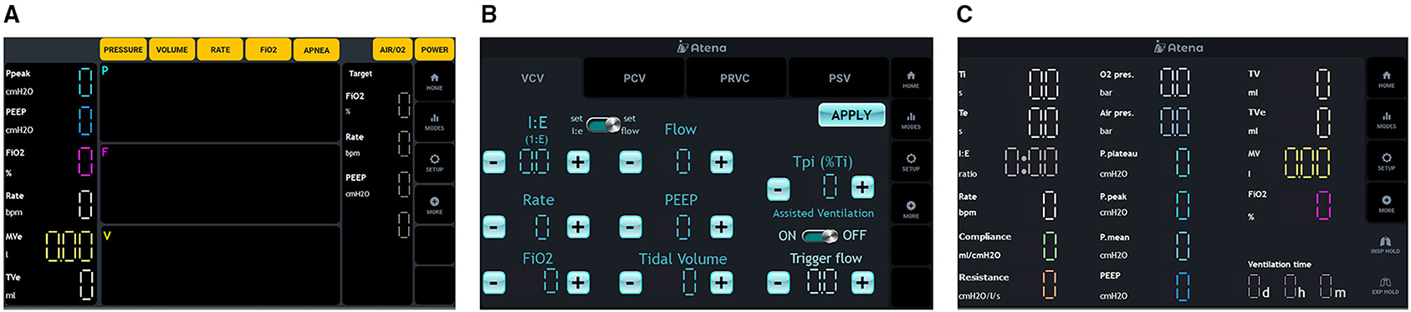
Task: Open MODES icon in panel A sidebar
Action: [434, 122]
